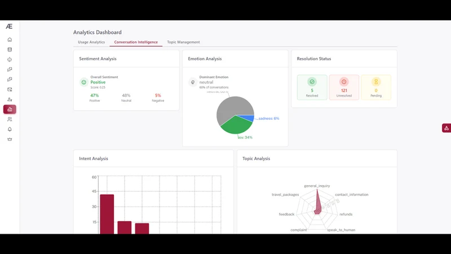Click '60% of conversations' text
Screen dimensions: 451x254
(214, 87)
